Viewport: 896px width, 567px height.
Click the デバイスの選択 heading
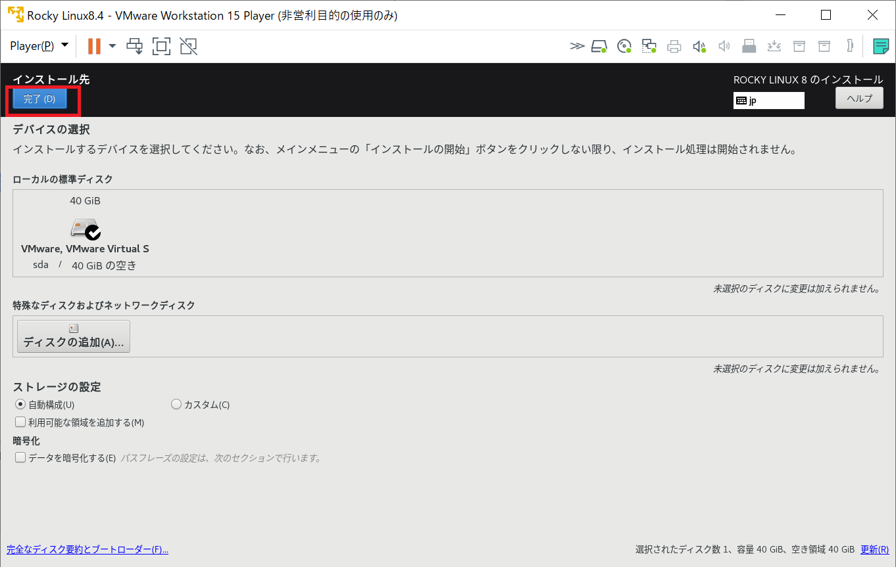point(51,129)
